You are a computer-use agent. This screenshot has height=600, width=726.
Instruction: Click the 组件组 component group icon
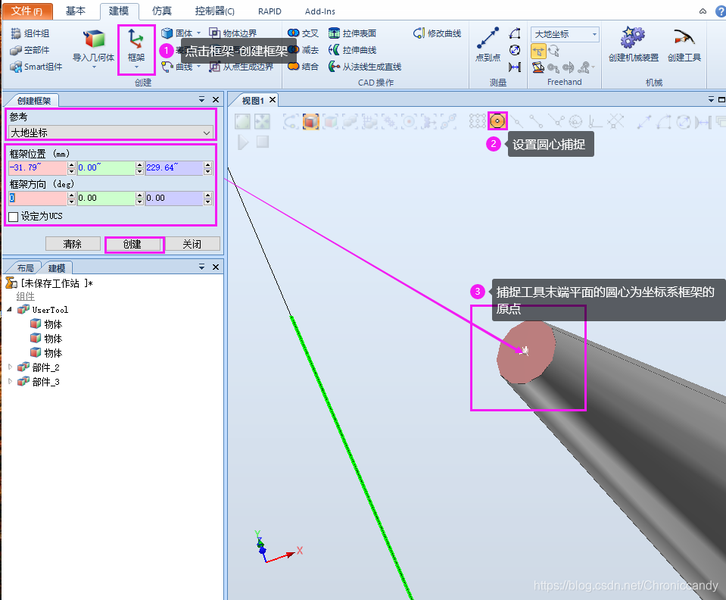pyautogui.click(x=16, y=33)
